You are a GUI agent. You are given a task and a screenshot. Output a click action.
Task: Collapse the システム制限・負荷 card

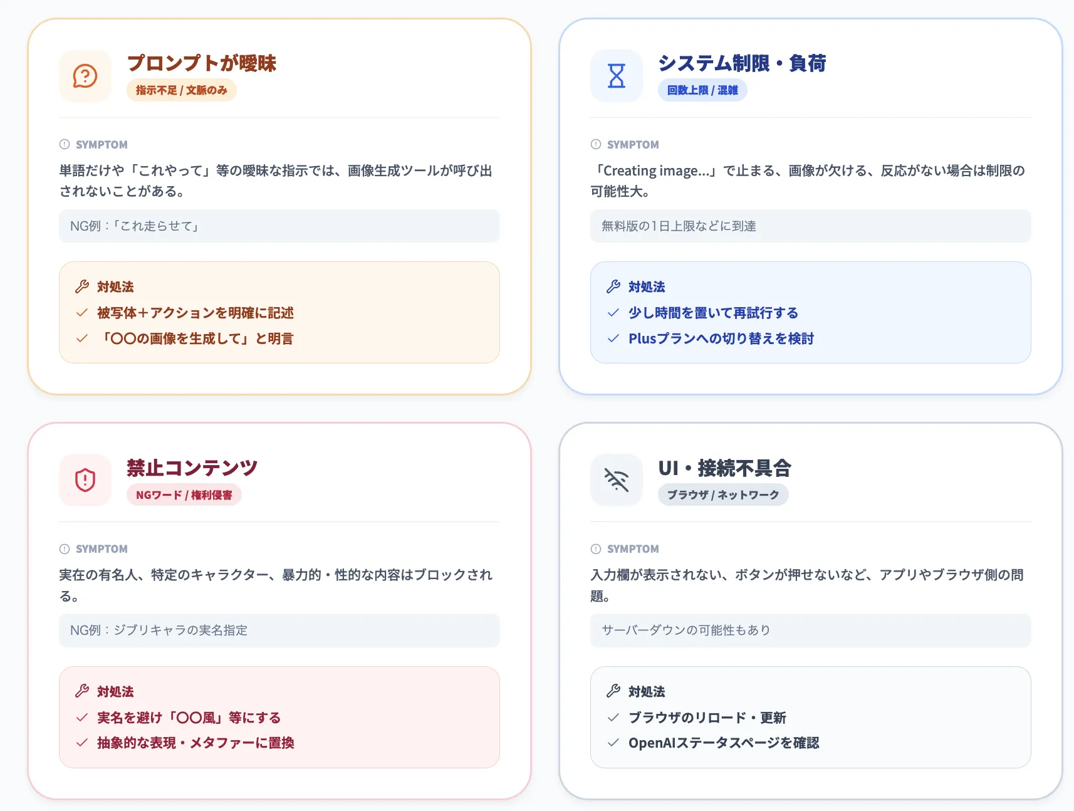coord(742,63)
